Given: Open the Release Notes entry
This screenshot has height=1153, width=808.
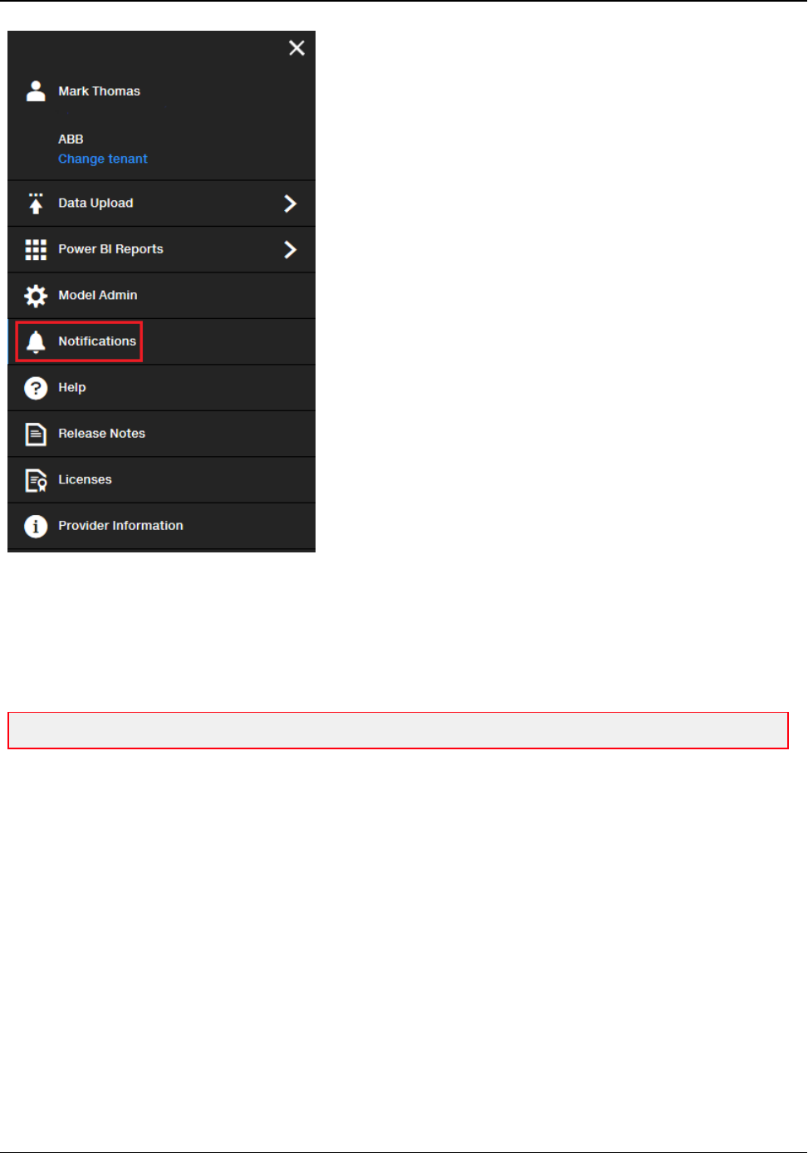Looking at the screenshot, I should [x=161, y=434].
